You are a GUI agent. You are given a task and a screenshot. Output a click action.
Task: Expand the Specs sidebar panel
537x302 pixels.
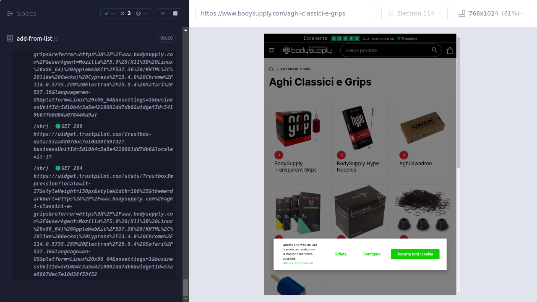pos(10,13)
